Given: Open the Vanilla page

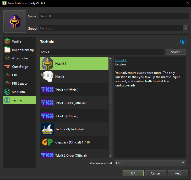Looking at the screenshot, I should 20,42.
